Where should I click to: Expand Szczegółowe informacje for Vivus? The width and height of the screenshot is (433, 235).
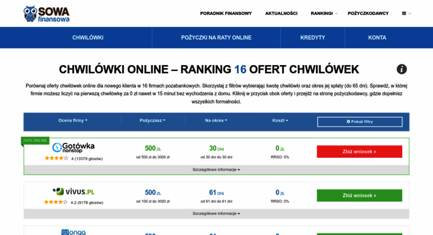coord(216,213)
